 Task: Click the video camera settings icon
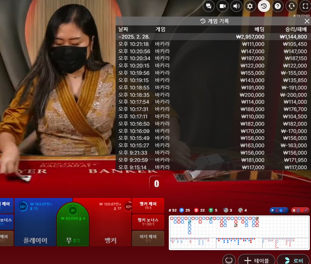[222, 6]
